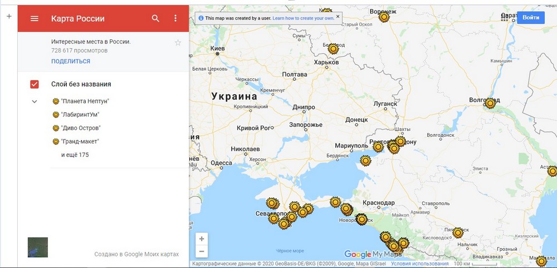Click the '728 617 просмотров' view count

click(79, 51)
